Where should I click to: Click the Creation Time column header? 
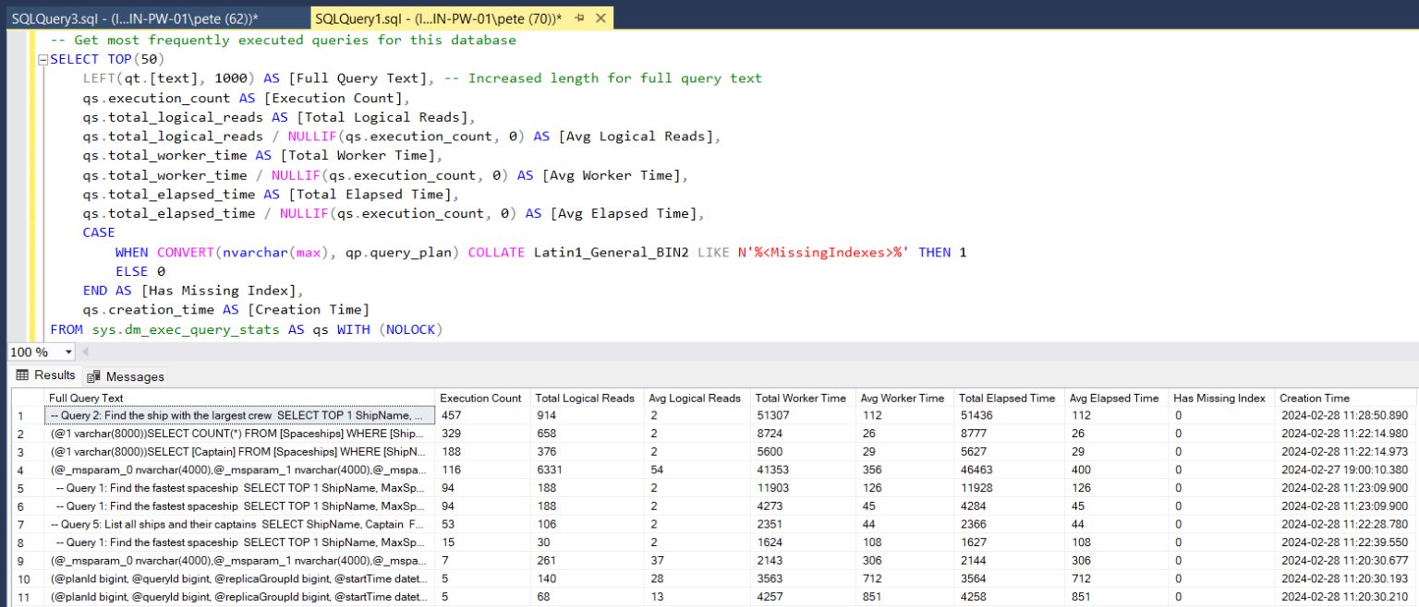(x=1314, y=398)
